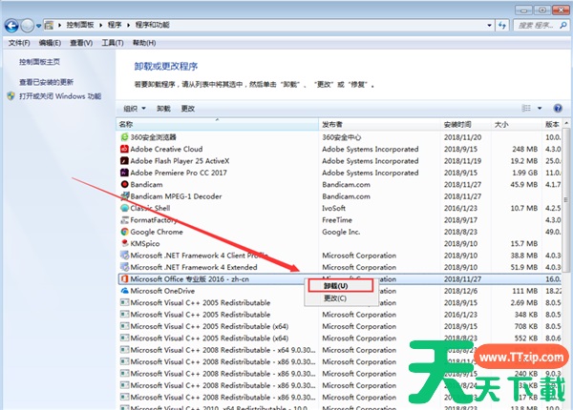This screenshot has height=410, width=573.
Task: Click 控制面板 in the address breadcrumb
Action: [x=80, y=25]
